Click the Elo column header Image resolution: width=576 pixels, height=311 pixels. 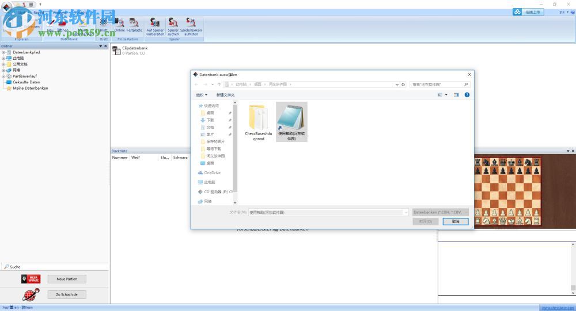point(165,158)
